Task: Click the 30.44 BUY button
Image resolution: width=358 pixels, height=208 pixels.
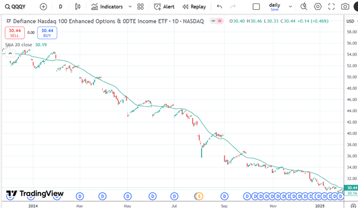Action: (47, 33)
